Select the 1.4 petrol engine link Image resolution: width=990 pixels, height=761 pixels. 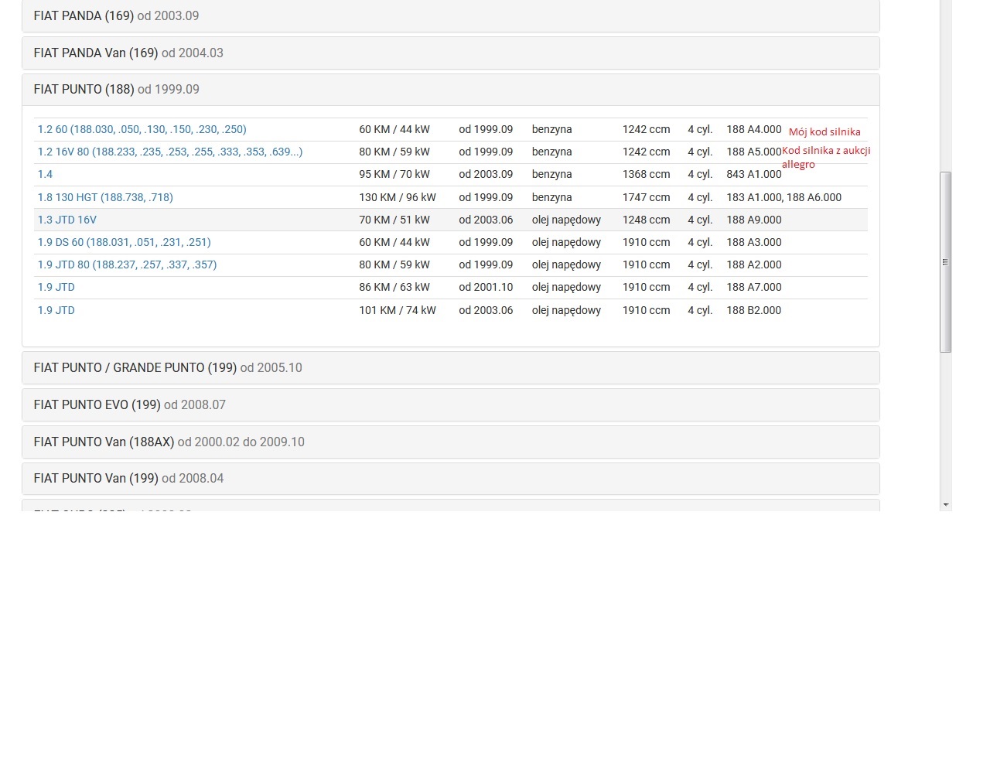pos(45,174)
